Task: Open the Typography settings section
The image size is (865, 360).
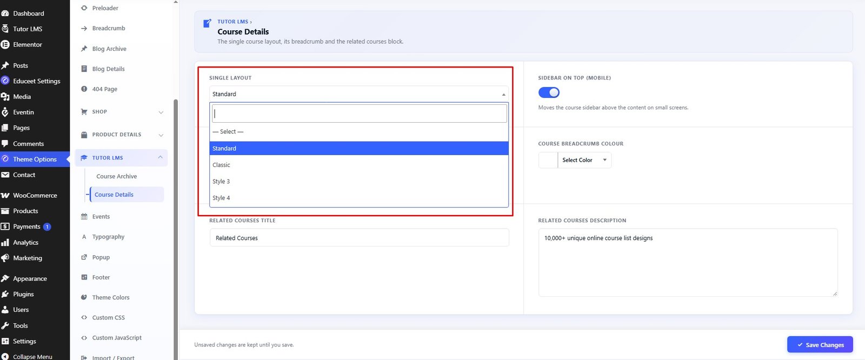Action: 108,237
